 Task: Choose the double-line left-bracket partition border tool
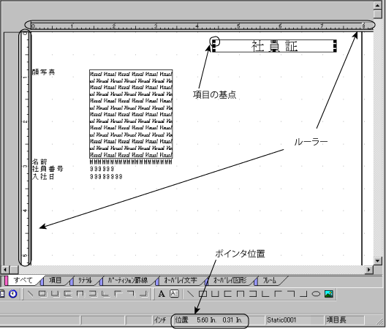click(x=68, y=294)
